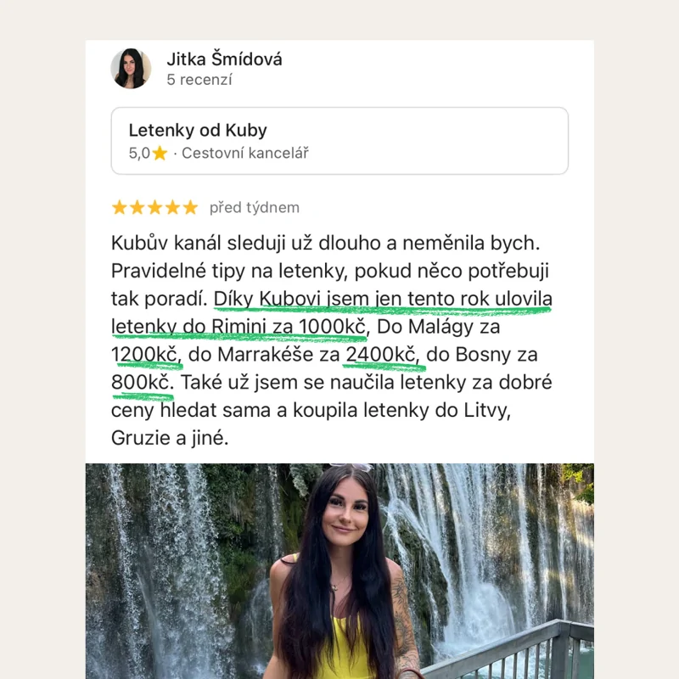This screenshot has height=679, width=679.
Task: Click Jitka Šmídová's profile avatar
Action: (x=131, y=69)
